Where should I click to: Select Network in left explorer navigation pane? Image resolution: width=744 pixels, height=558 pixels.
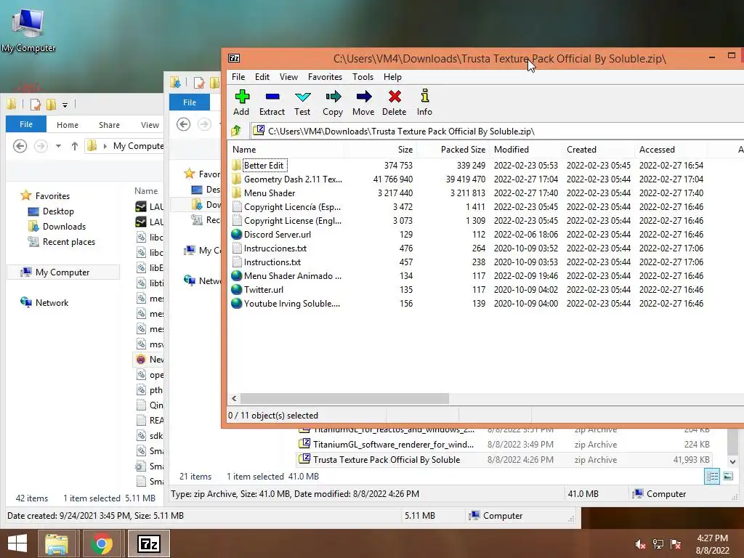pyautogui.click(x=44, y=303)
